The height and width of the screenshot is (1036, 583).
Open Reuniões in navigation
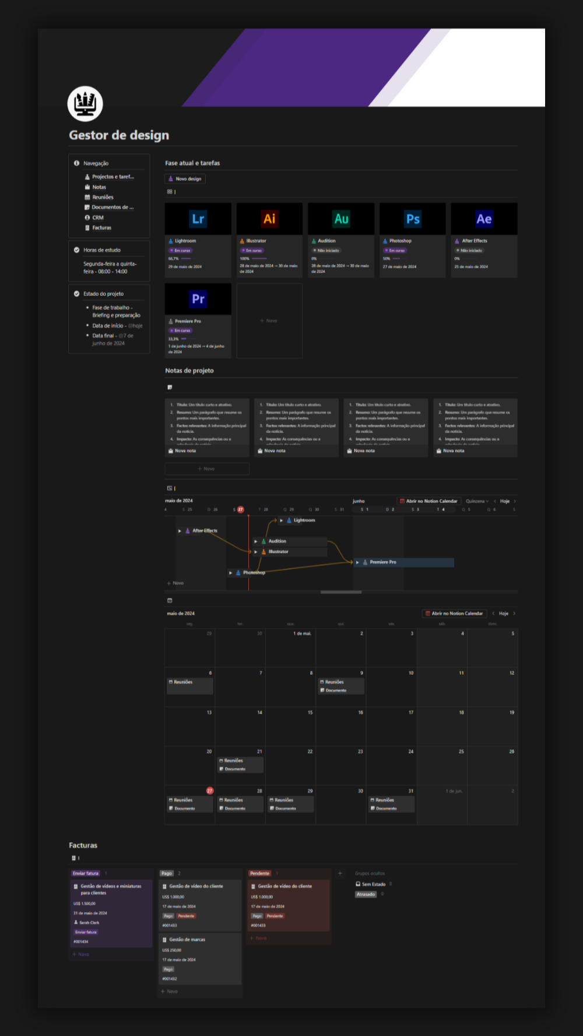coord(99,197)
